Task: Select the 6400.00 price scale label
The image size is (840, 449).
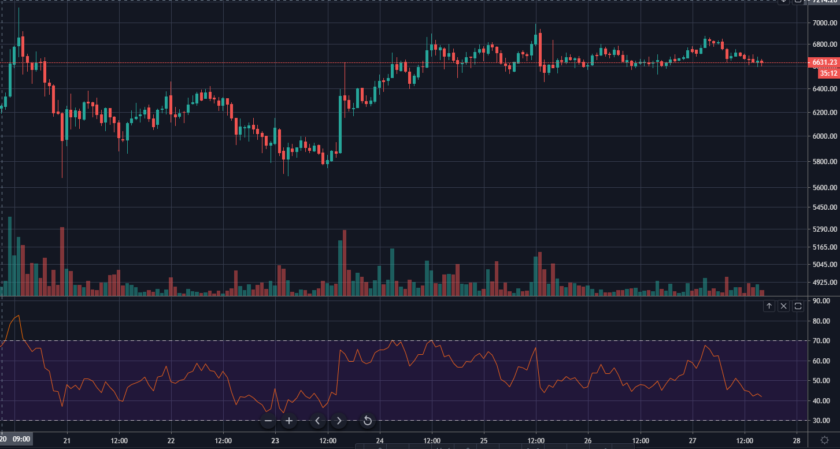Action: click(825, 89)
